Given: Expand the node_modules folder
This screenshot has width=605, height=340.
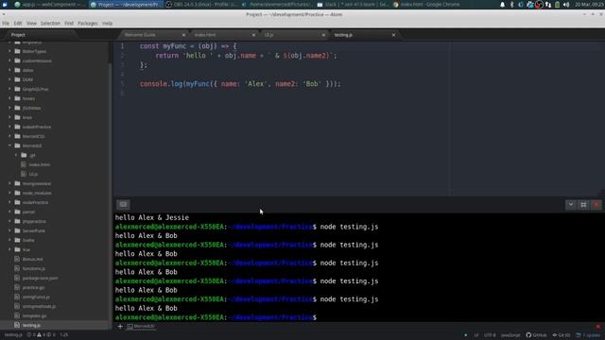Looking at the screenshot, I should pyautogui.click(x=9, y=193).
